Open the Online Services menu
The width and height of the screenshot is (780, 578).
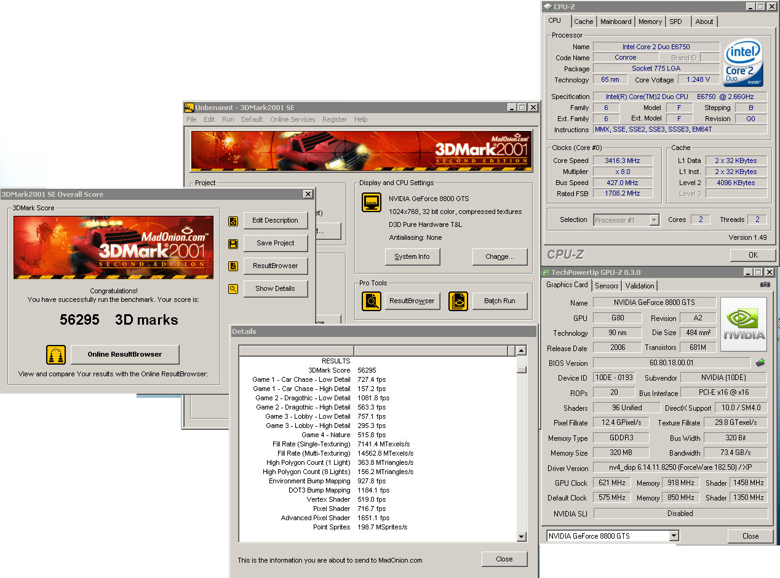[x=292, y=119]
